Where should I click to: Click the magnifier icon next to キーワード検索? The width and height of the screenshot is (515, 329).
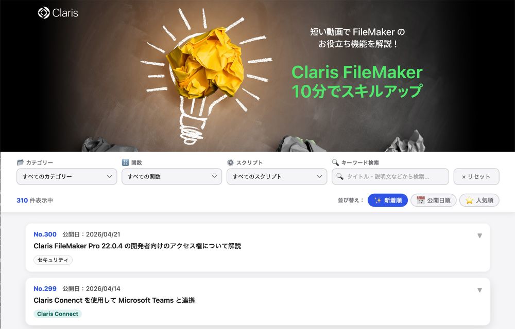(335, 162)
